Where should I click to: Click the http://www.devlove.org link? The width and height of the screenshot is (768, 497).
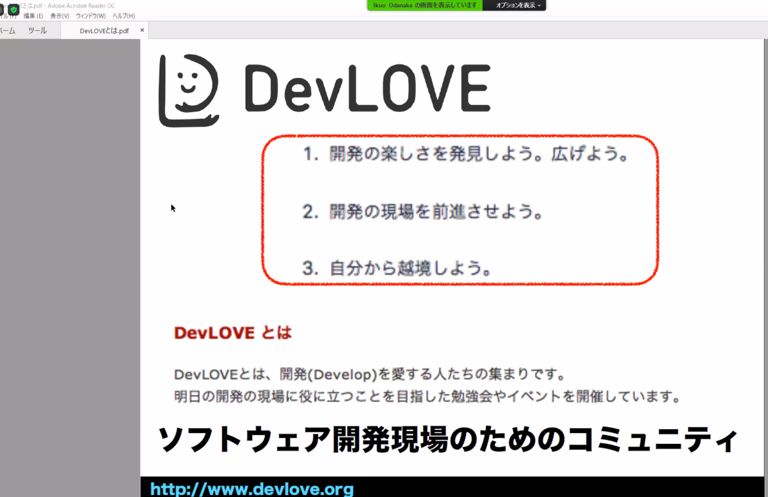point(252,489)
